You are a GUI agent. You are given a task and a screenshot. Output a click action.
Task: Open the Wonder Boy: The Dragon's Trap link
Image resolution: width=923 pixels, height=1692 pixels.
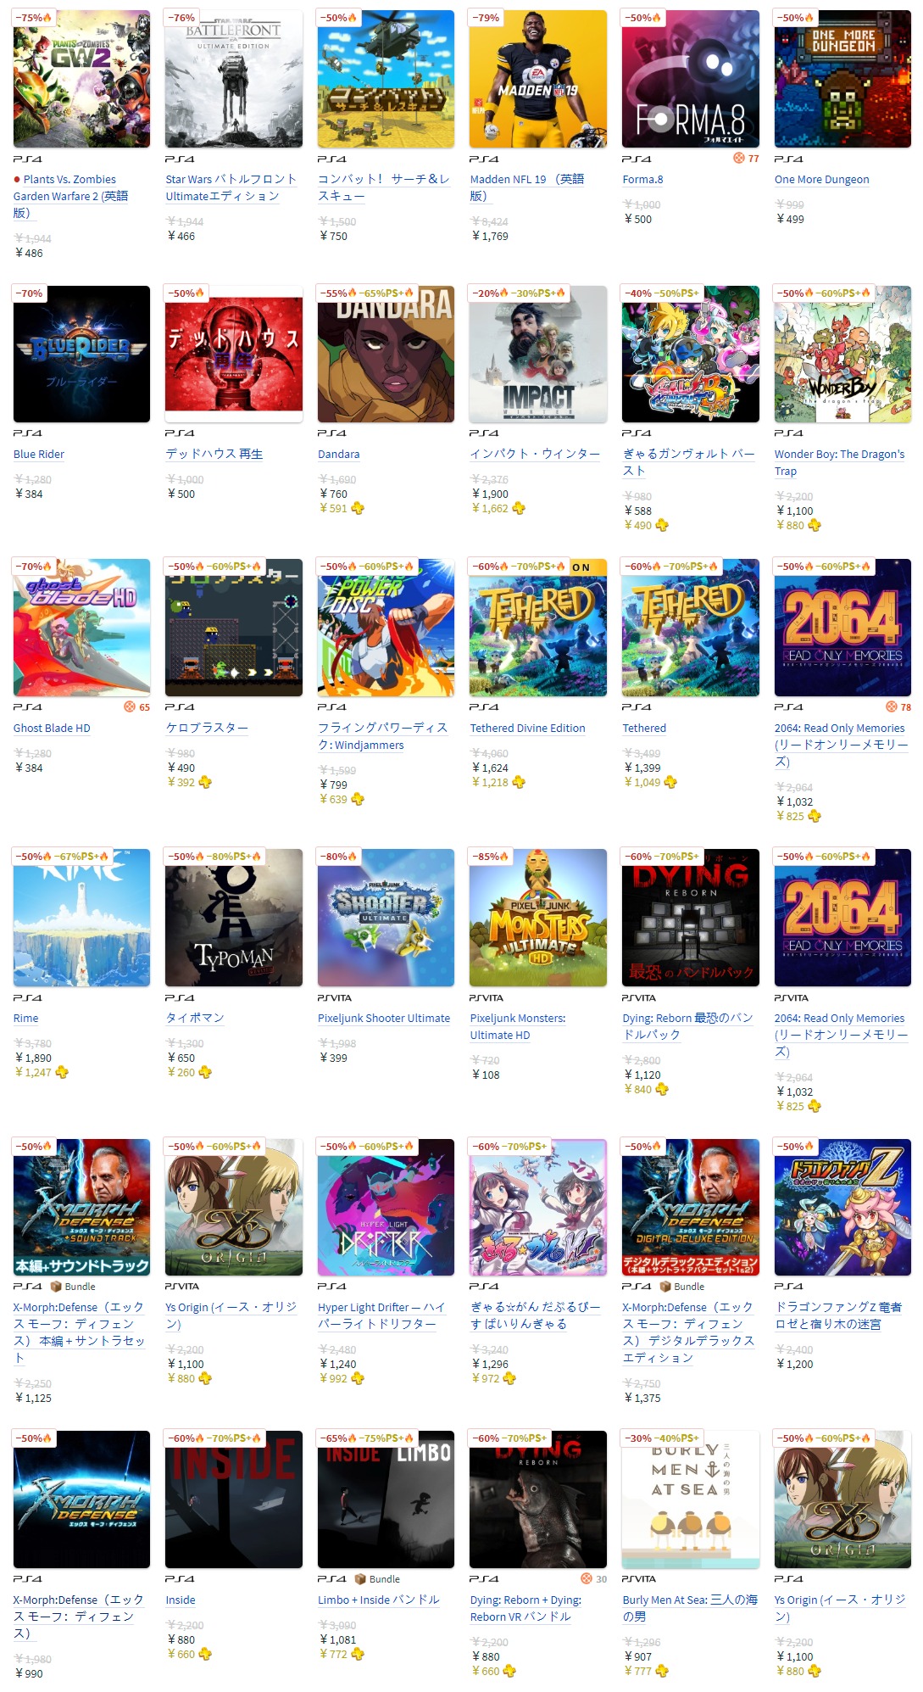pos(839,462)
